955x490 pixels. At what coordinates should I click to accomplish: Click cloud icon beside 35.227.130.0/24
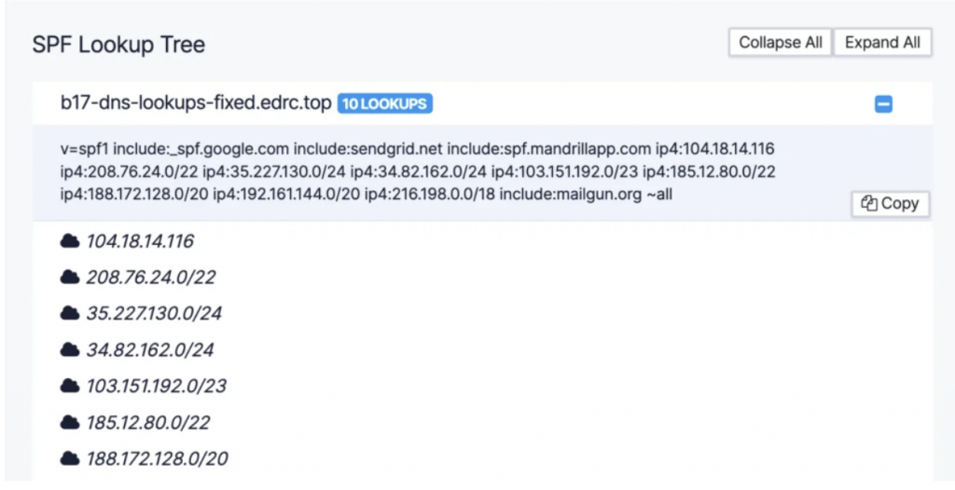pos(70,314)
